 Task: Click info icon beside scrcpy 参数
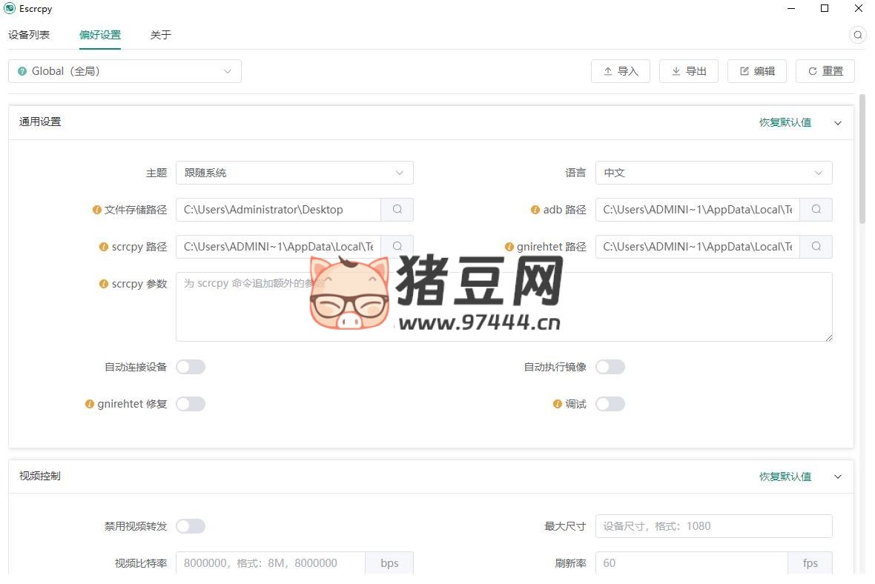104,284
